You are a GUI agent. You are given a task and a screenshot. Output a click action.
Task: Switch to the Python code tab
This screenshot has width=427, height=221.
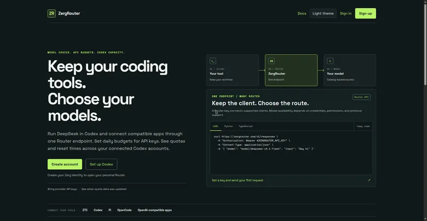(228, 126)
